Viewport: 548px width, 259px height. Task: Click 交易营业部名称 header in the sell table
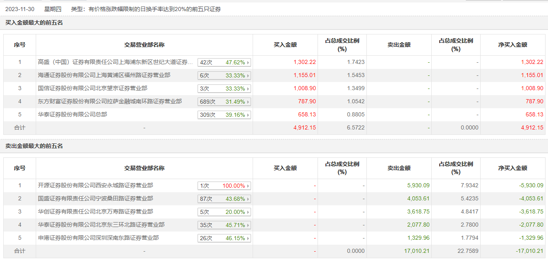[145, 168]
